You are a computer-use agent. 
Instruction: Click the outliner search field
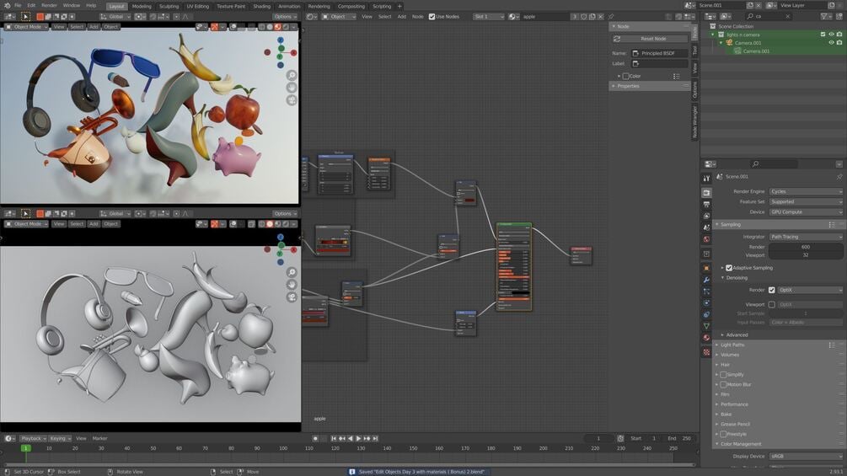[x=769, y=16]
